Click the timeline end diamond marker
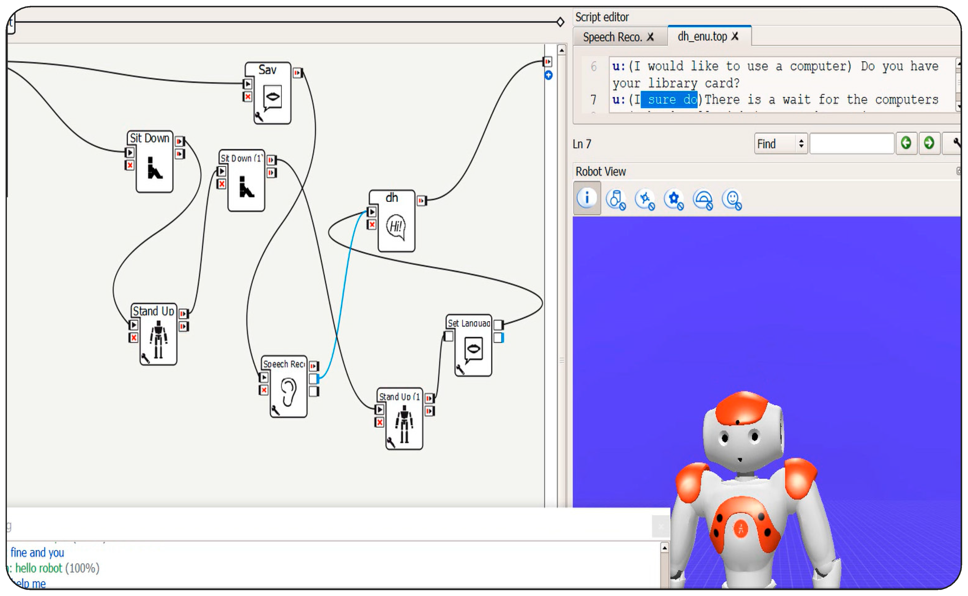 pyautogui.click(x=560, y=22)
